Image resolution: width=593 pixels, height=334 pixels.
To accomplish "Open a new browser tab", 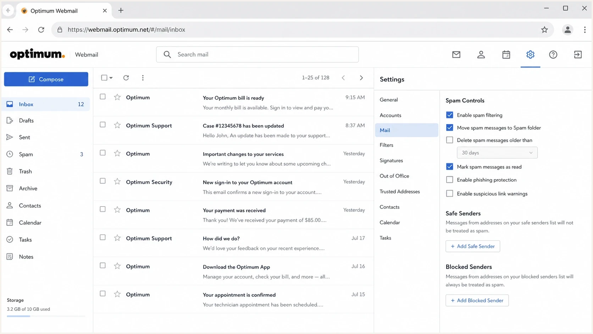I will click(121, 10).
